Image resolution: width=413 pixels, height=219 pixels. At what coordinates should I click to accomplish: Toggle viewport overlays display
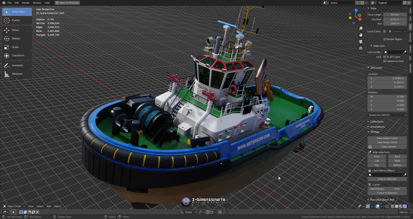[x=378, y=206]
